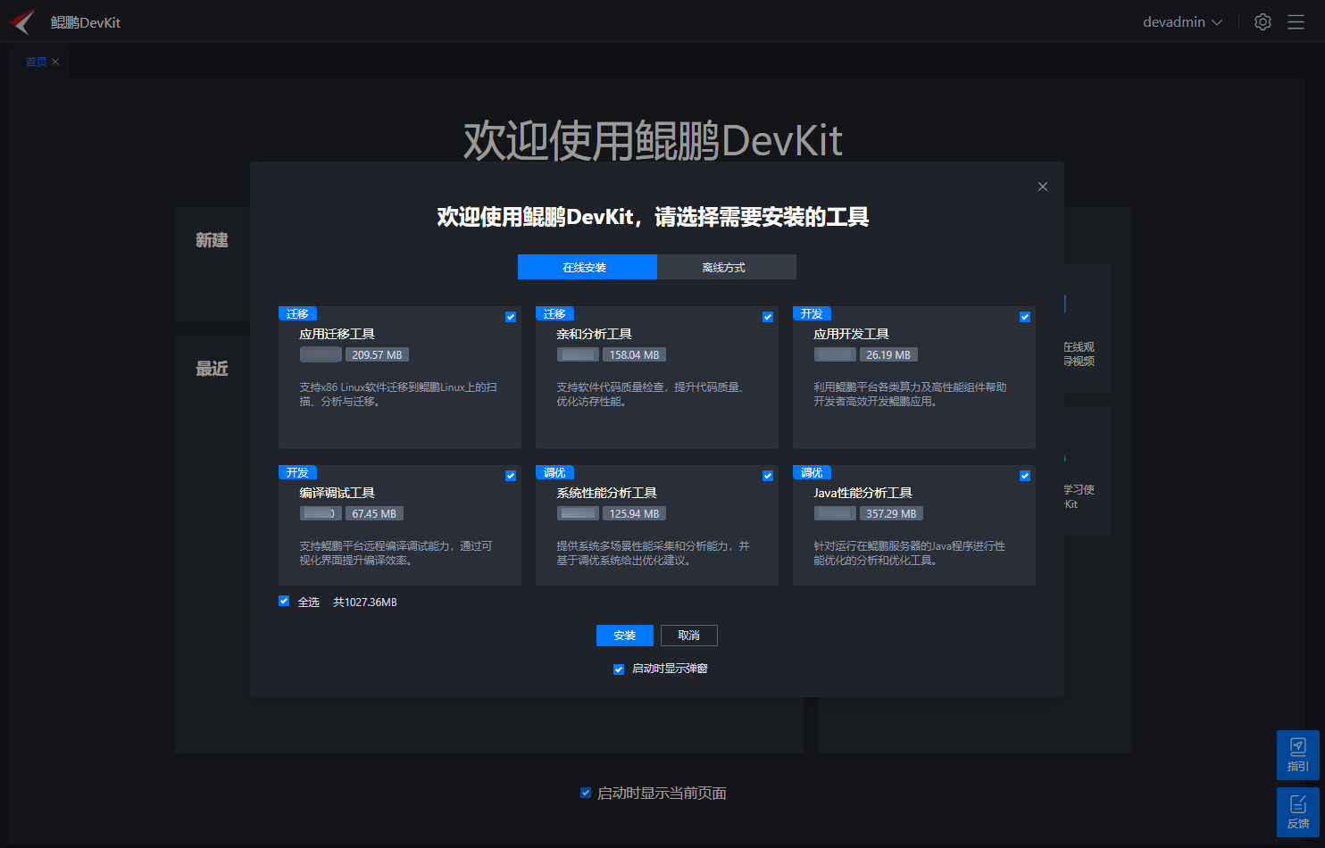Uncheck the 编译调试工具 checkbox

coord(511,476)
